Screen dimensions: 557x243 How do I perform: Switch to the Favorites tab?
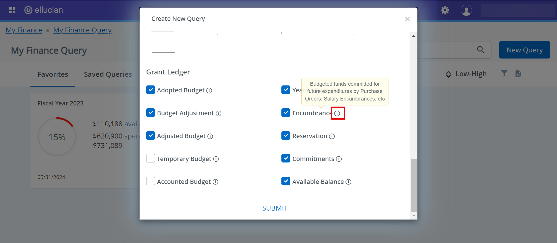point(53,74)
